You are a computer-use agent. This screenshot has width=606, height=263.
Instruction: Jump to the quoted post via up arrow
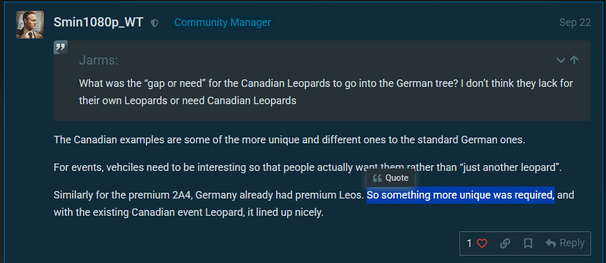(574, 60)
